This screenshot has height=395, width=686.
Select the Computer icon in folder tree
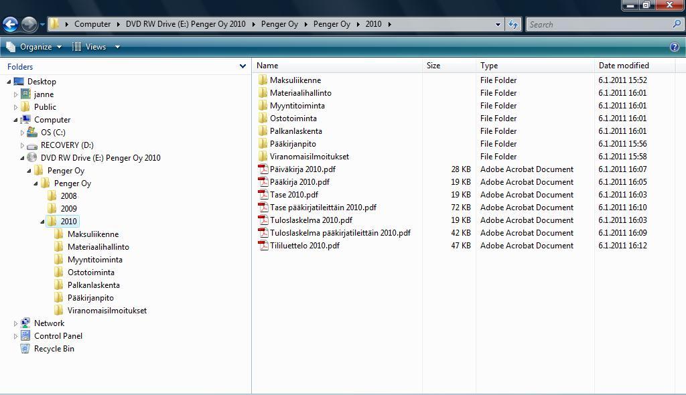[26, 119]
